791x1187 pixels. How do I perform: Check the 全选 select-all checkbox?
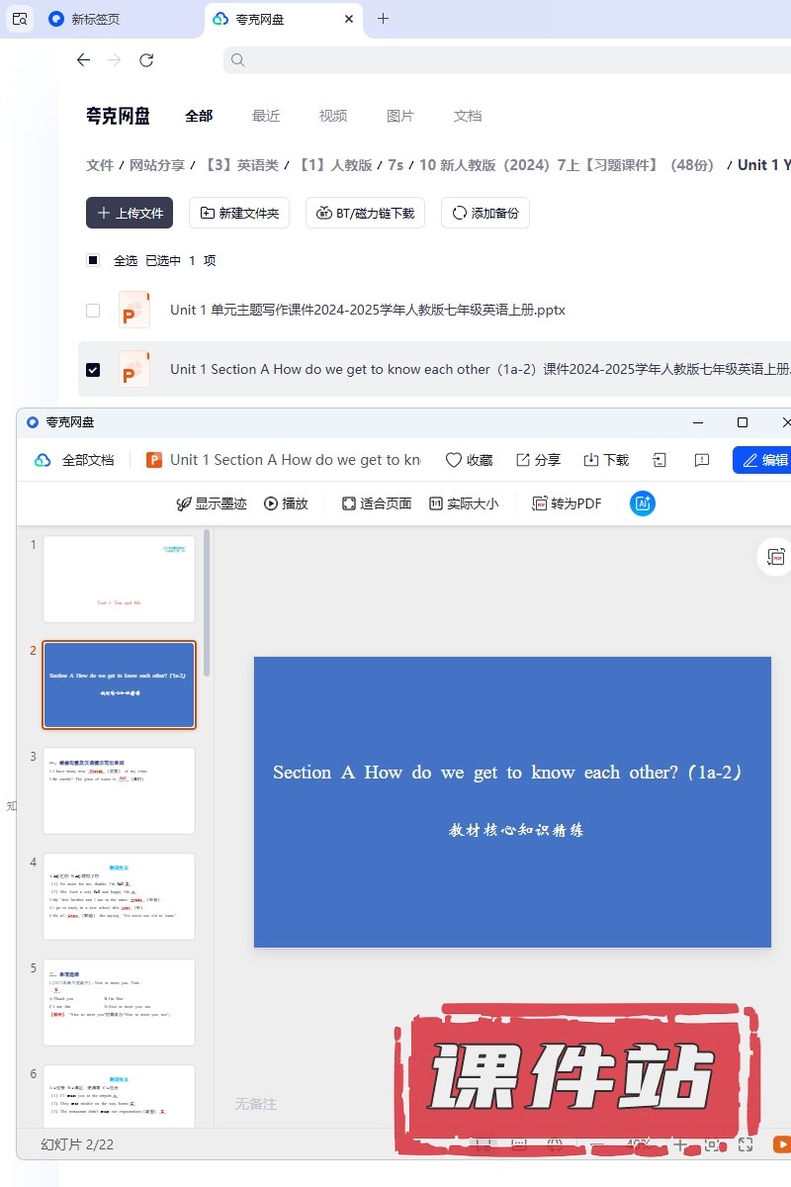point(93,260)
